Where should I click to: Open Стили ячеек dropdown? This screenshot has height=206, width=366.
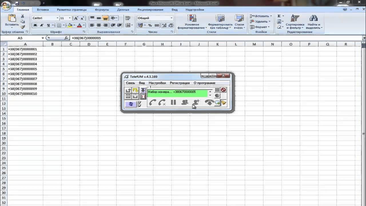click(239, 22)
